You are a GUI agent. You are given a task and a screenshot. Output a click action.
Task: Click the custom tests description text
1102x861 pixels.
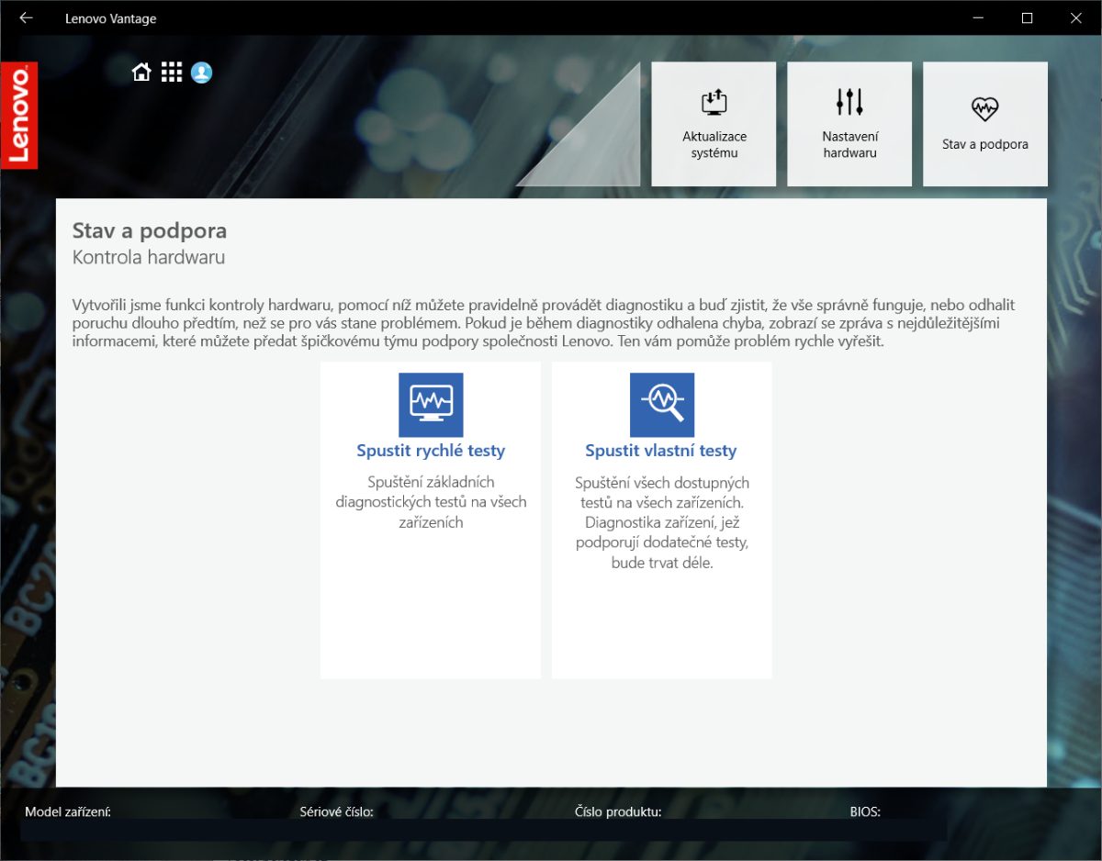661,522
